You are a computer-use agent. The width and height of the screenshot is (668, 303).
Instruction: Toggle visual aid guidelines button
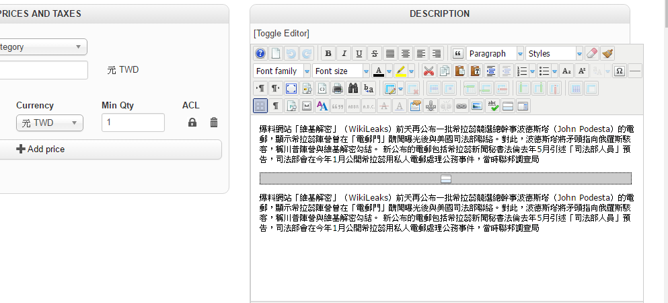pyautogui.click(x=260, y=106)
